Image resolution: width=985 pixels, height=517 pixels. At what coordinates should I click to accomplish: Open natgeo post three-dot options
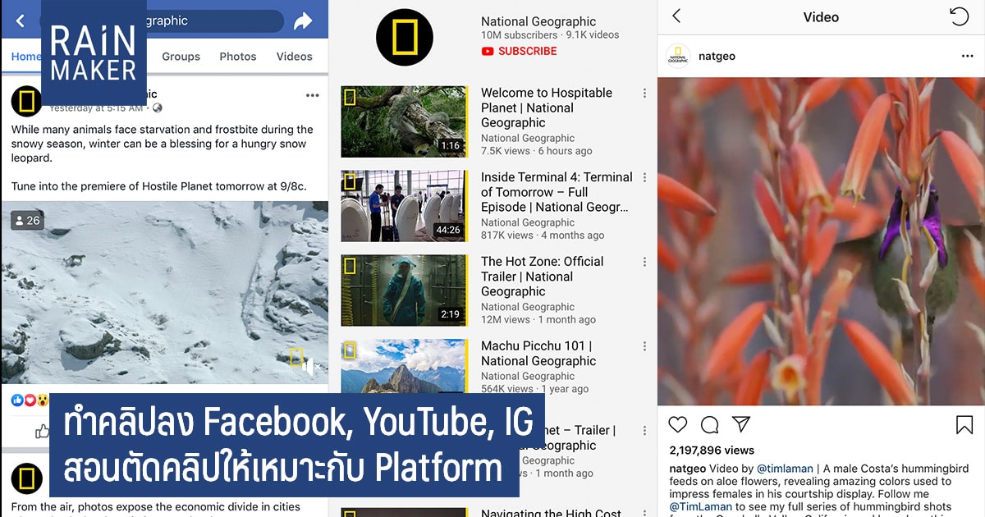pos(967,56)
